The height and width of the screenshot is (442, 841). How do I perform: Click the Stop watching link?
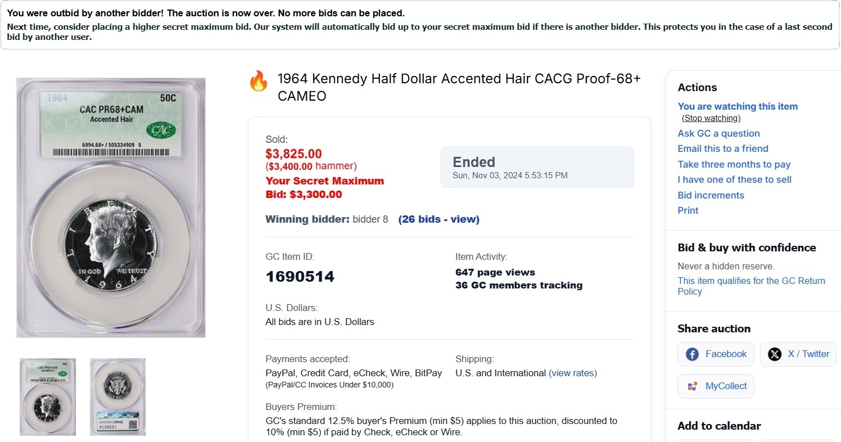(711, 118)
